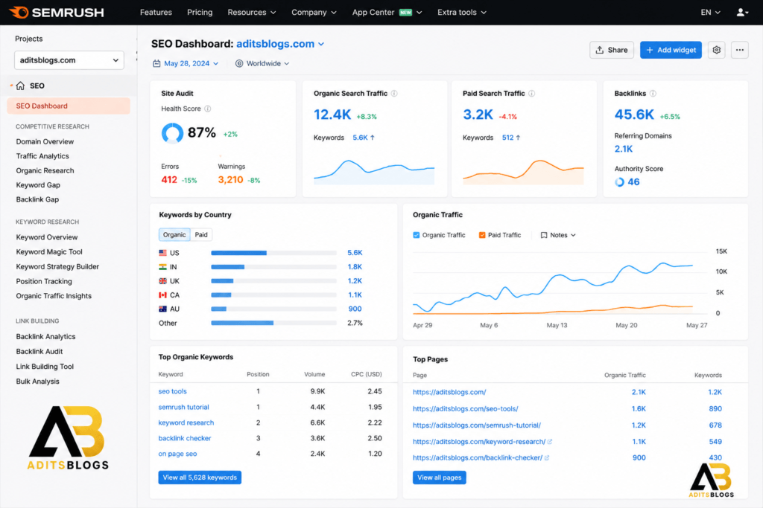763x508 pixels.
Task: Expand the Extra tools menu
Action: pos(462,12)
